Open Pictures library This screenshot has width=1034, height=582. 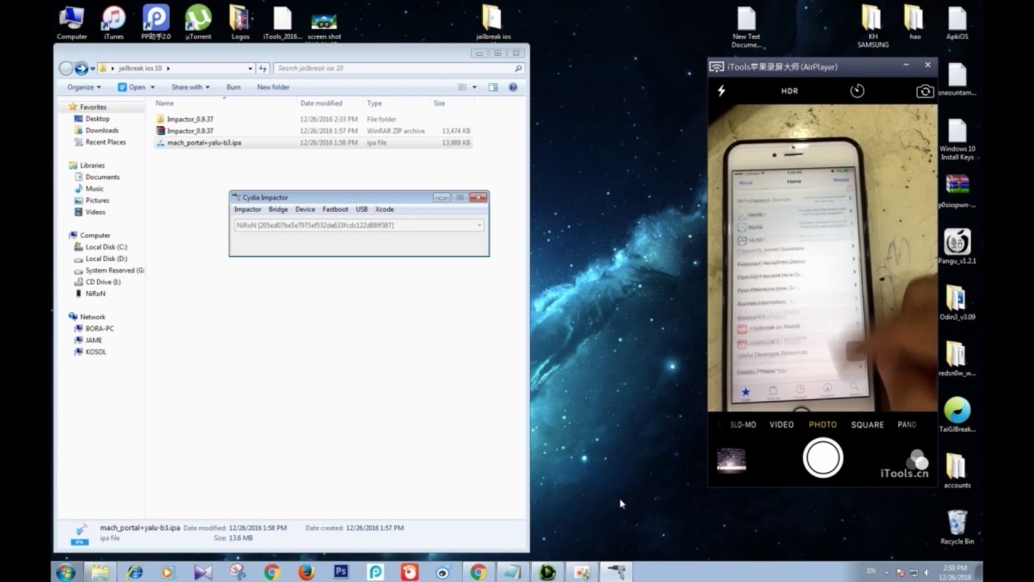(x=97, y=200)
